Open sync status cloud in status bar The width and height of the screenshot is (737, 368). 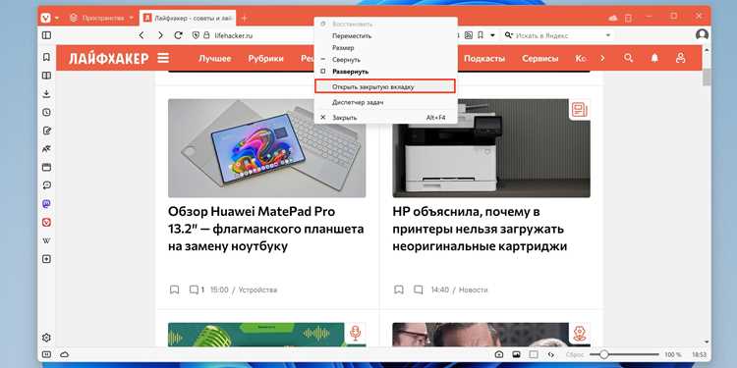point(64,354)
